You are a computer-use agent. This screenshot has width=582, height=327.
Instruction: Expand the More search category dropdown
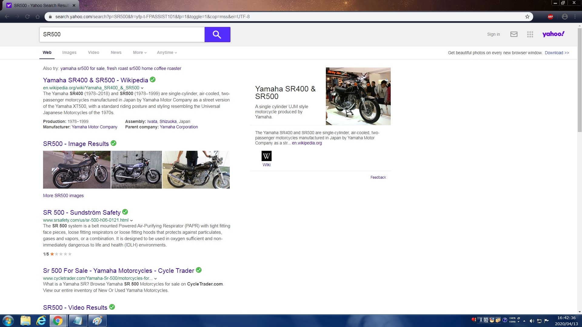139,52
